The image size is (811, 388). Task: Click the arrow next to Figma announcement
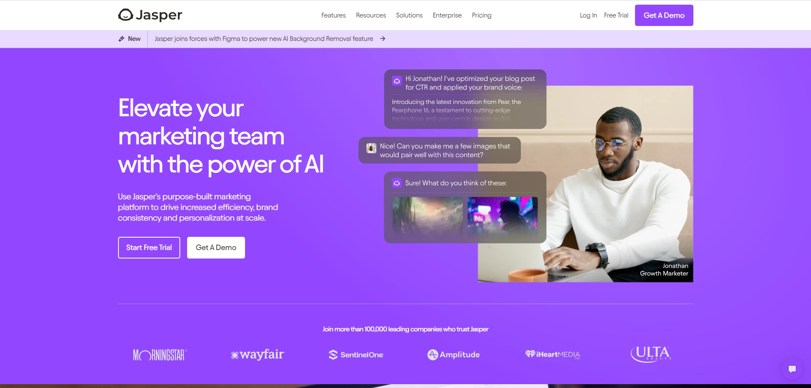(383, 39)
